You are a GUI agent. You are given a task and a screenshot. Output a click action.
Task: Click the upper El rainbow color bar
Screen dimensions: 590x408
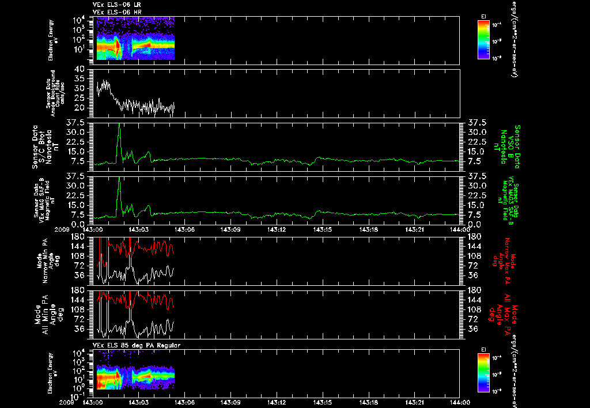(x=483, y=40)
